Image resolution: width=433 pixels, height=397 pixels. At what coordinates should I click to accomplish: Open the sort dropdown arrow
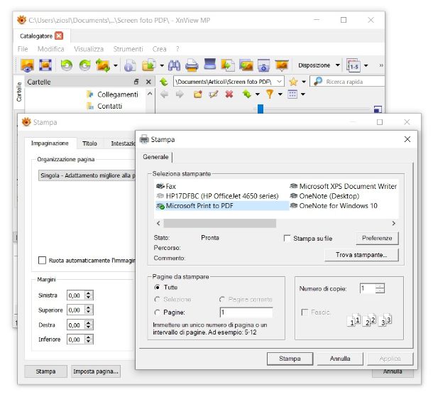(258, 94)
